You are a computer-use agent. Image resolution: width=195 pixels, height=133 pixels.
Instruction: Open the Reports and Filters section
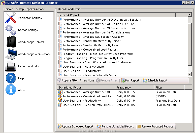pos(29,66)
